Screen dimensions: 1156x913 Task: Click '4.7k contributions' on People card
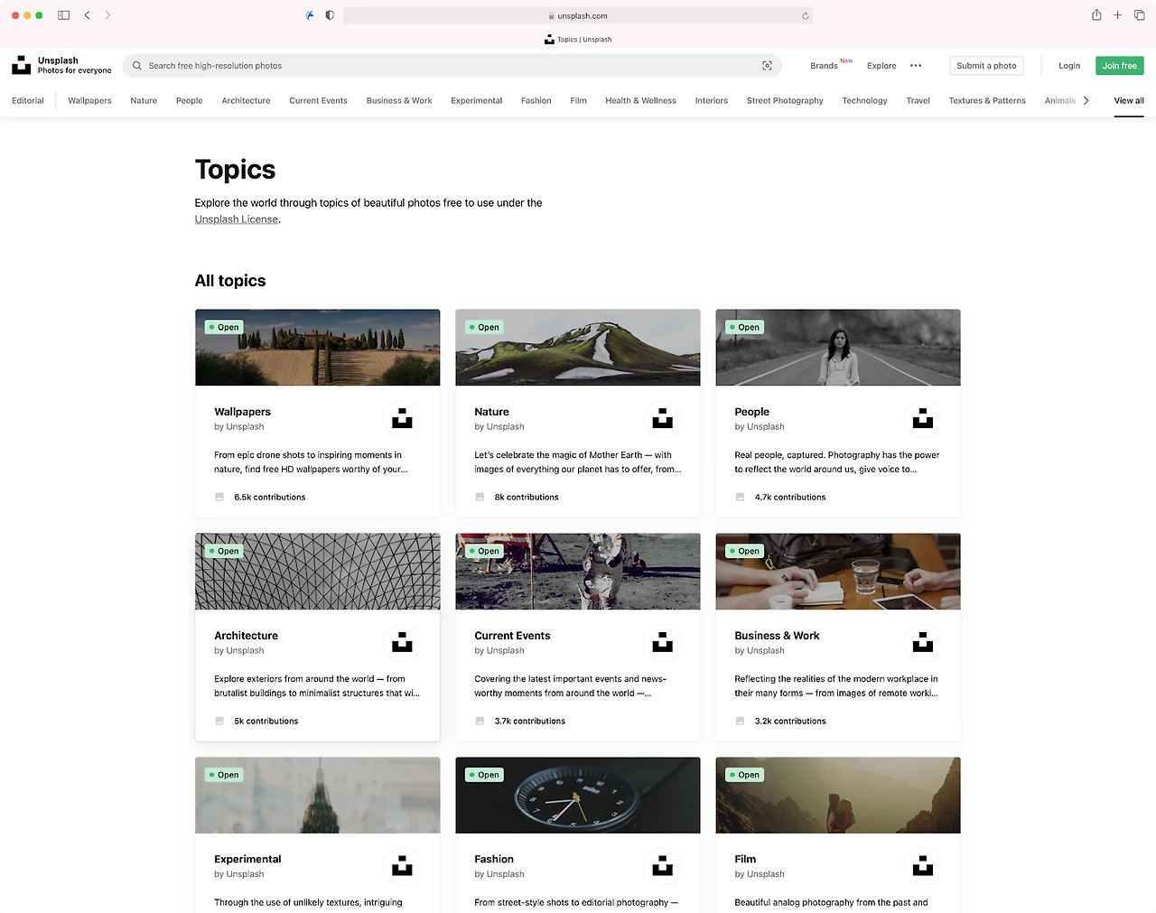[x=790, y=498]
